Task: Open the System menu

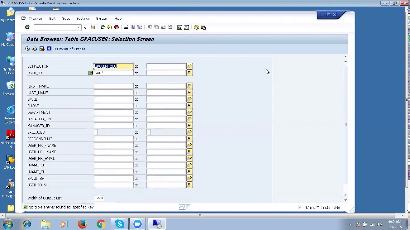Action: click(102, 19)
